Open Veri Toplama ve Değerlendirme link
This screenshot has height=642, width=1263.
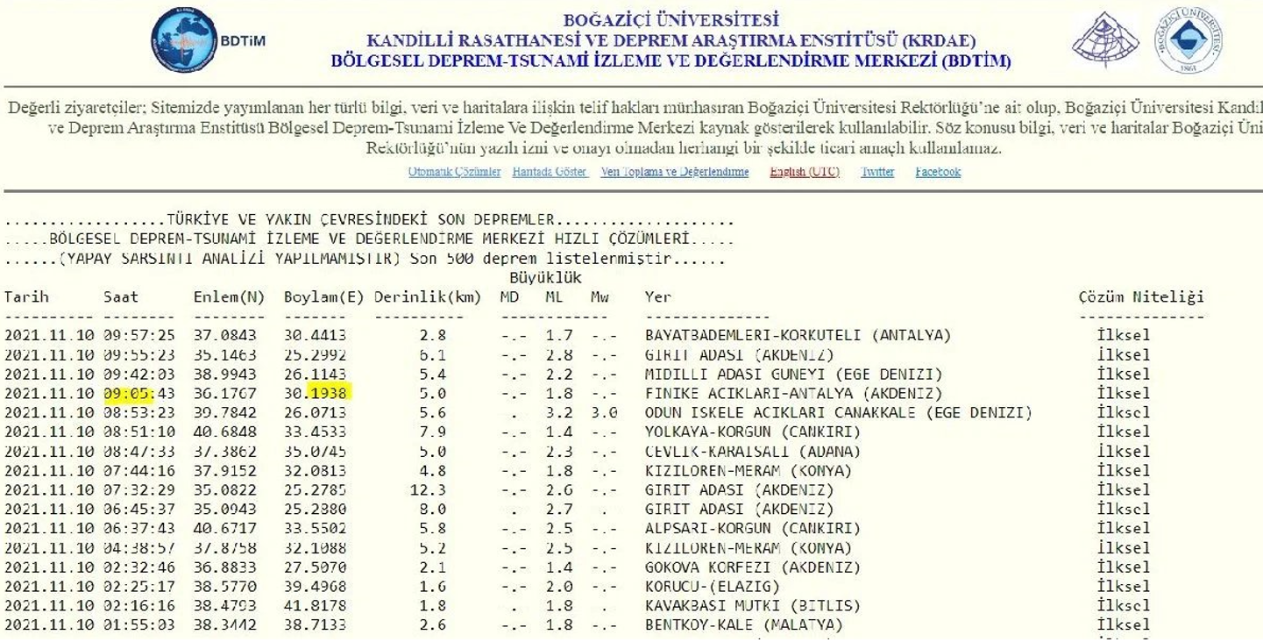pos(674,172)
